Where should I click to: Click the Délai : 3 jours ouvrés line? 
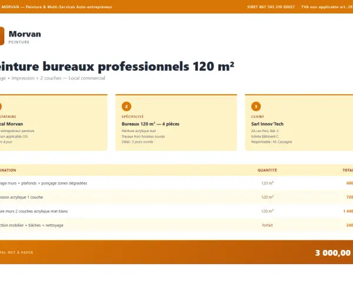137,142
